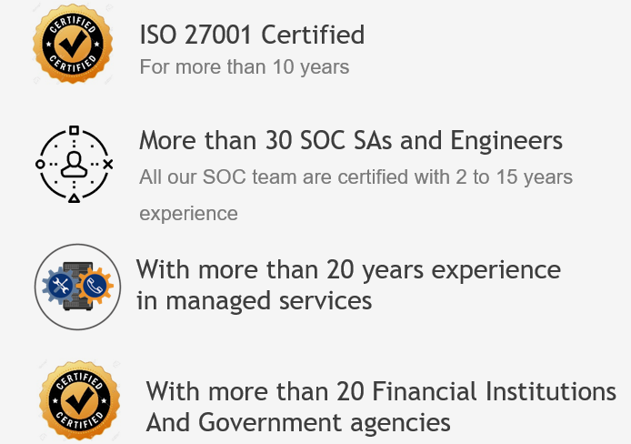Click the 'ISO 27001 Certified' heading
The width and height of the screenshot is (631, 444).
[252, 35]
